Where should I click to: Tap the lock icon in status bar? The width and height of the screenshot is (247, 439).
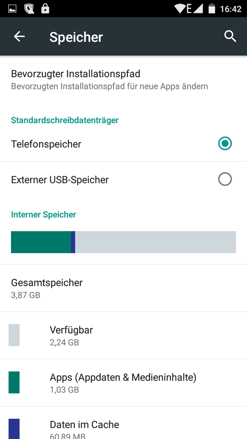(45, 9)
